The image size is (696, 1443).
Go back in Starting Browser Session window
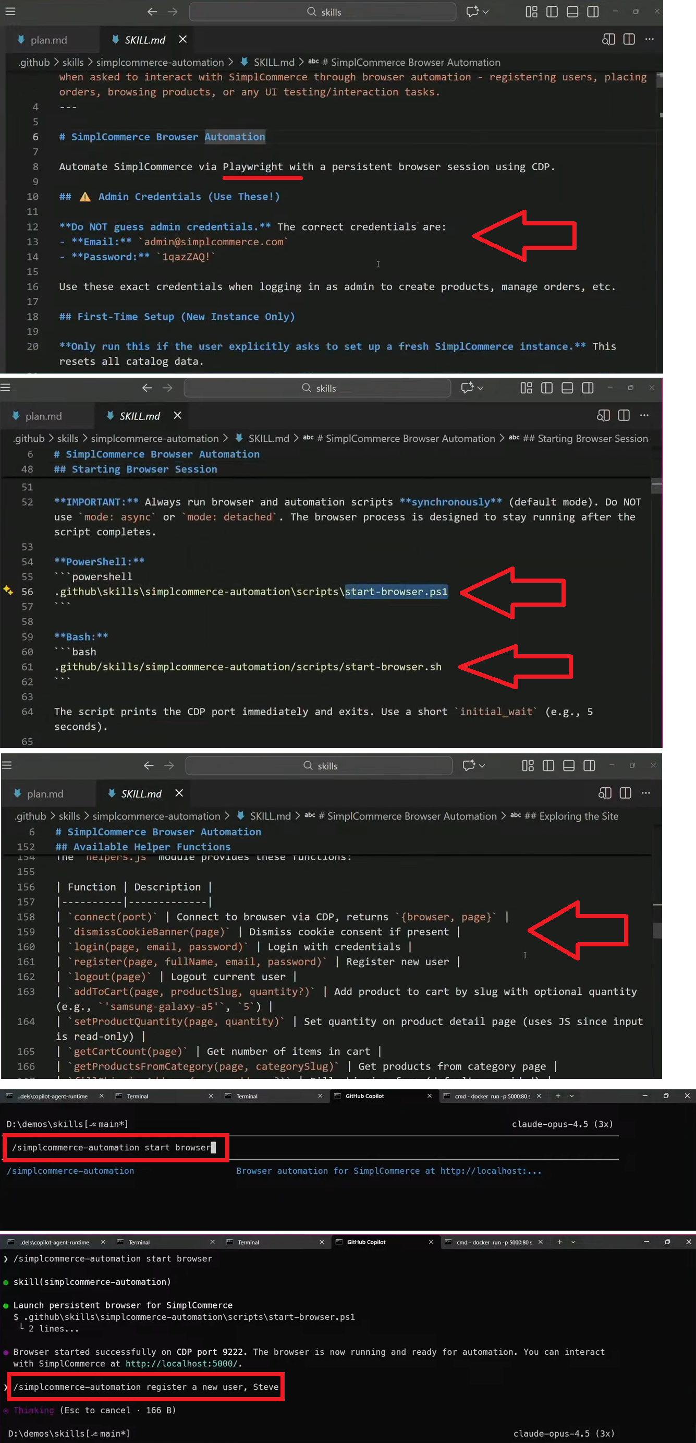(147, 388)
